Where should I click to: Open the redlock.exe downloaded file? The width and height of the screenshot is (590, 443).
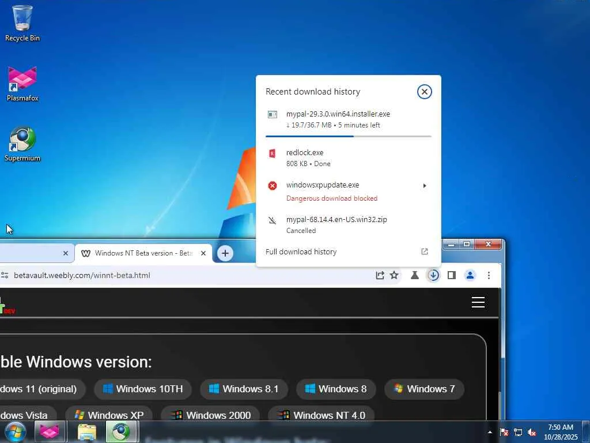[x=348, y=158]
